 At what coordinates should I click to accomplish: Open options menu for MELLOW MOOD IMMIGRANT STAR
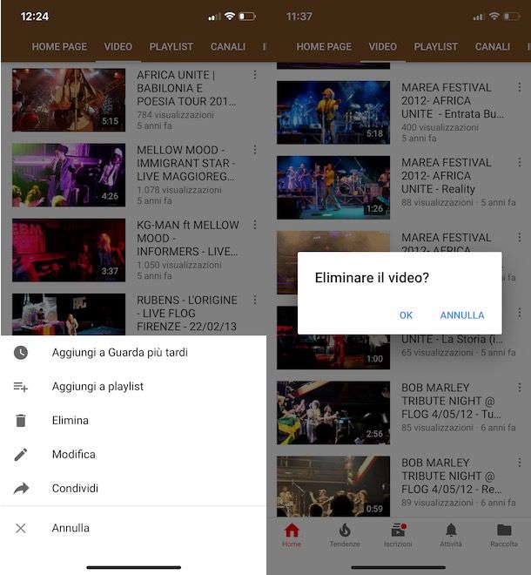click(x=255, y=150)
